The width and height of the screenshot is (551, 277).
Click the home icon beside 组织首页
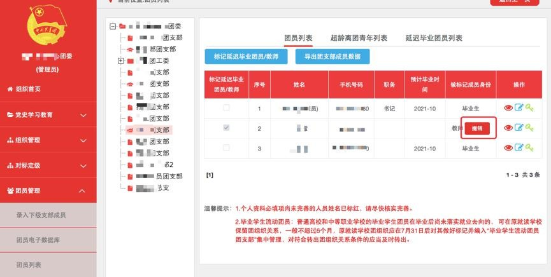[10, 89]
